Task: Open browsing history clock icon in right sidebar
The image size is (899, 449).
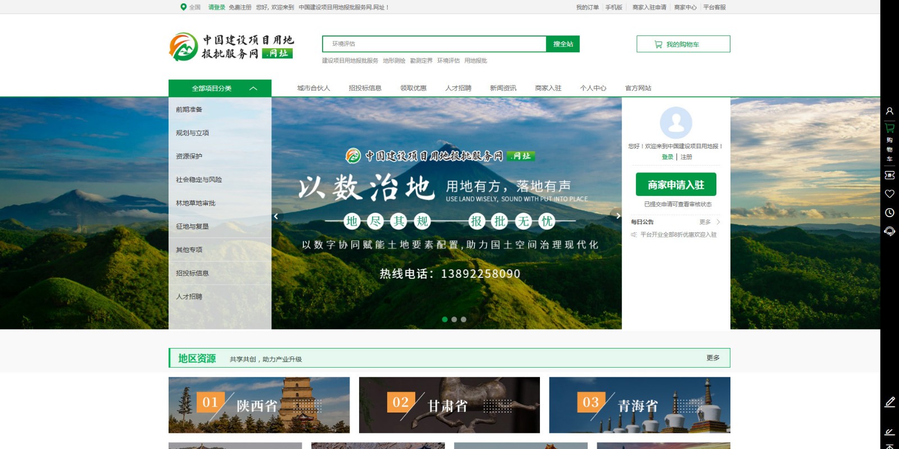Action: click(x=889, y=213)
